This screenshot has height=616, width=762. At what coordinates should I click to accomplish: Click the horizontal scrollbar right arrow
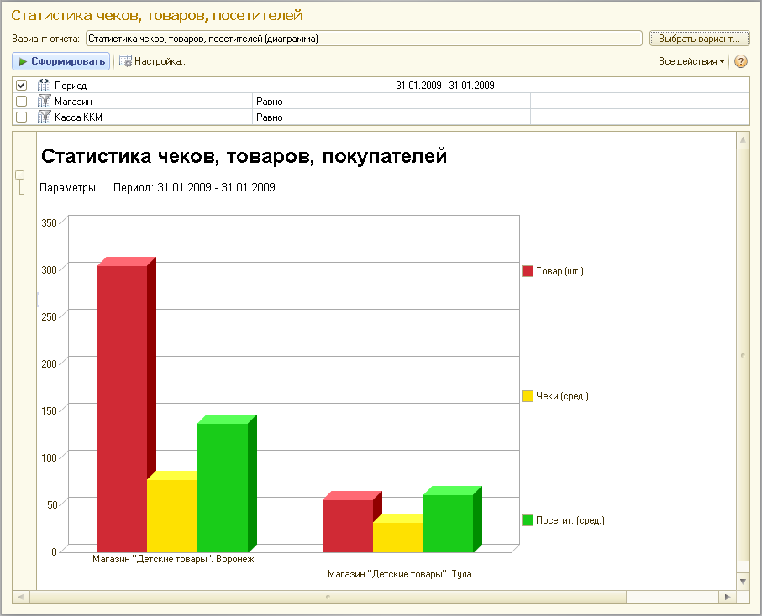click(728, 597)
